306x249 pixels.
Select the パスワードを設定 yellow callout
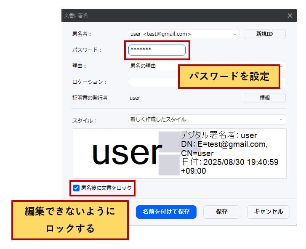click(x=229, y=77)
